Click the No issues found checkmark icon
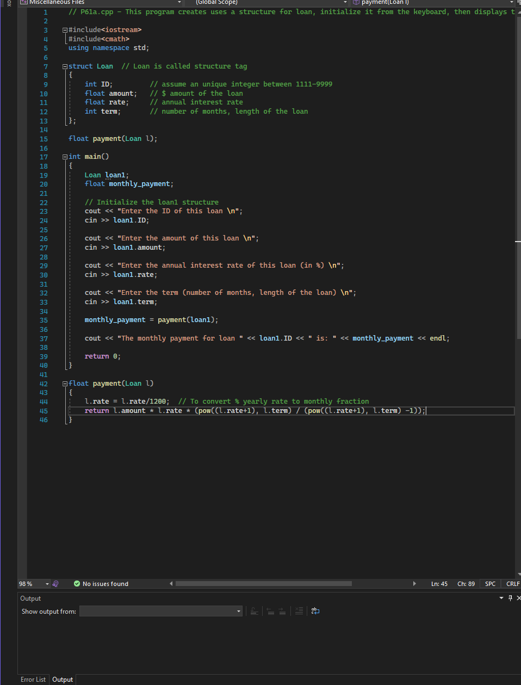 [77, 584]
